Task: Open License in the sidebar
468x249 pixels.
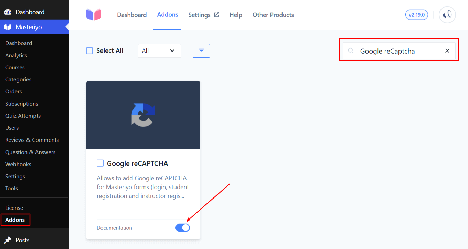Action: click(14, 208)
